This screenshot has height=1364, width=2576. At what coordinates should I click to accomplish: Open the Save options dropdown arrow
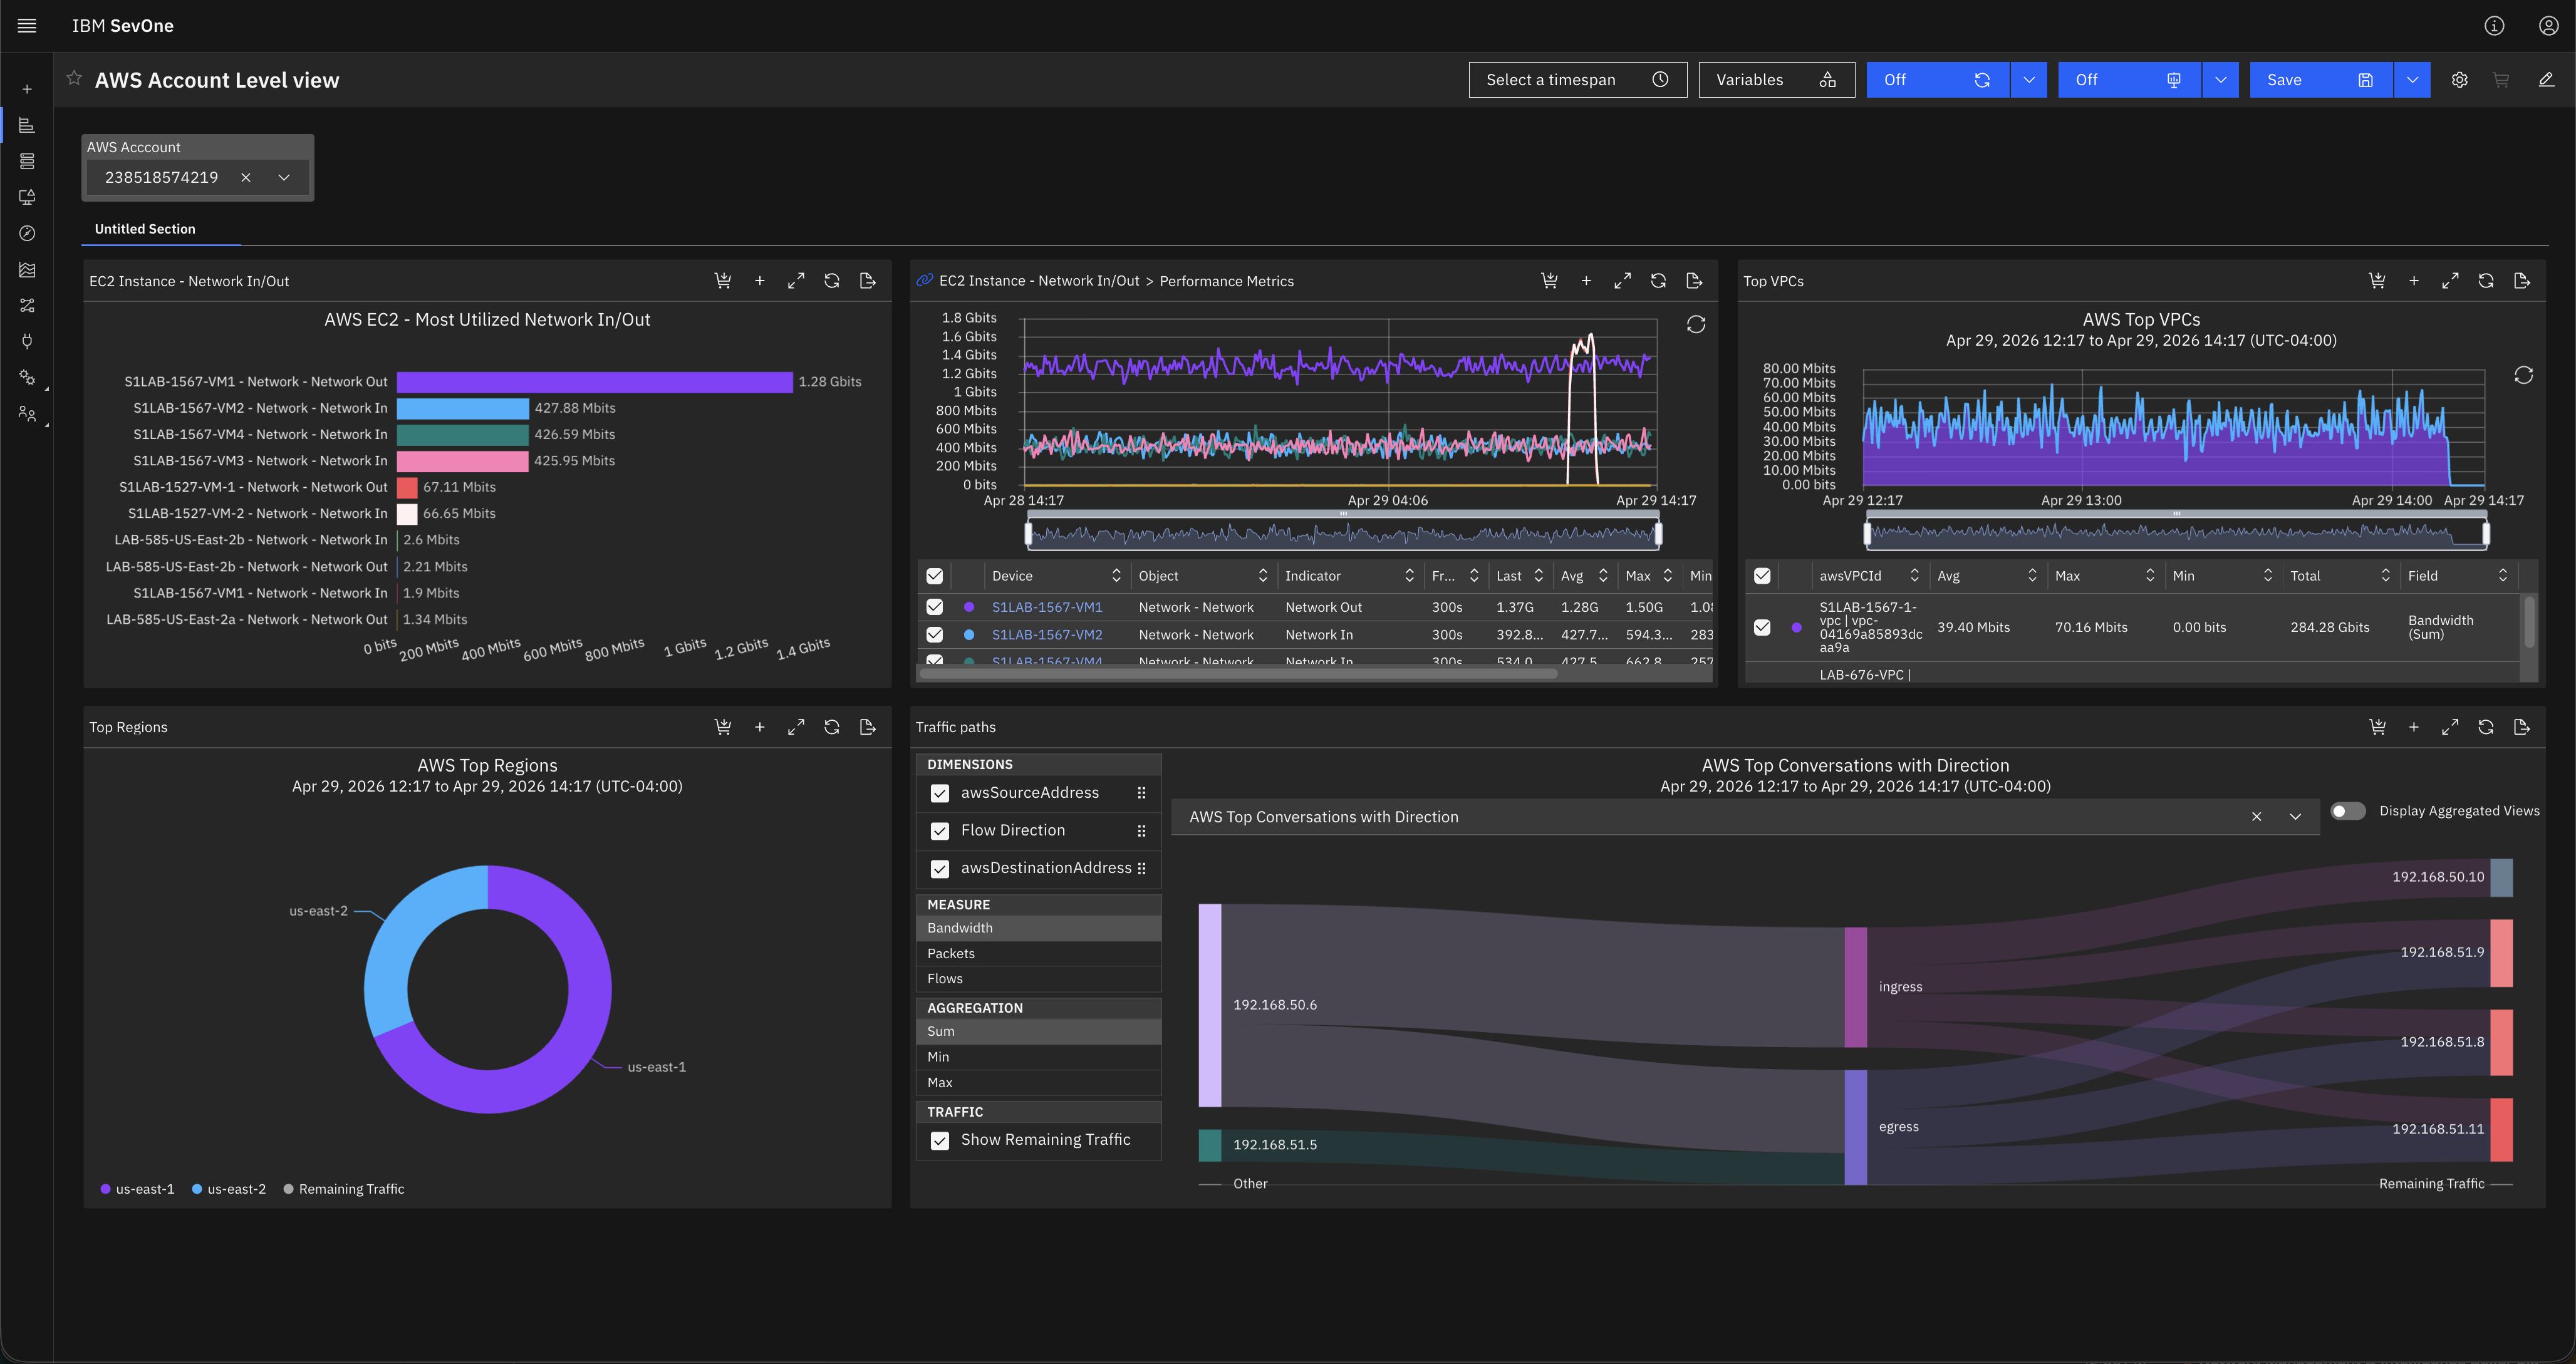coord(2412,80)
